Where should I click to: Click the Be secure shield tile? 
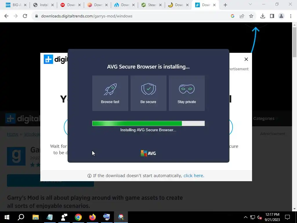(148, 93)
